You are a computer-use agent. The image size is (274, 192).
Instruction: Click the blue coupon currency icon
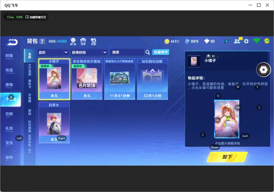187,41
